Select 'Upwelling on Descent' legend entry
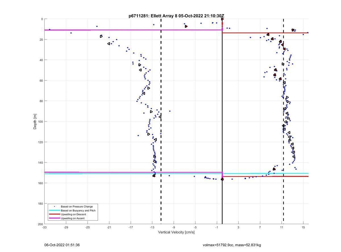 (x=73, y=214)
